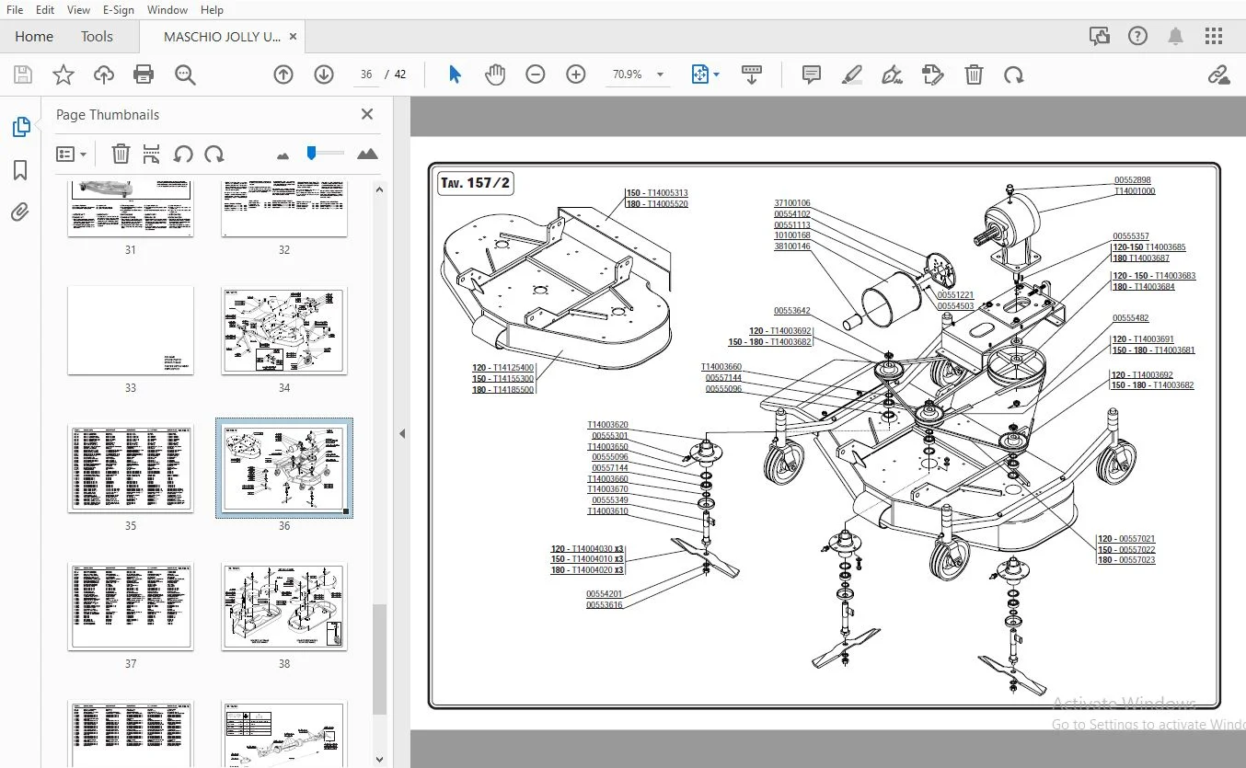This screenshot has height=768, width=1246.
Task: Collapse the navigation pane with the arrow
Action: 401,433
